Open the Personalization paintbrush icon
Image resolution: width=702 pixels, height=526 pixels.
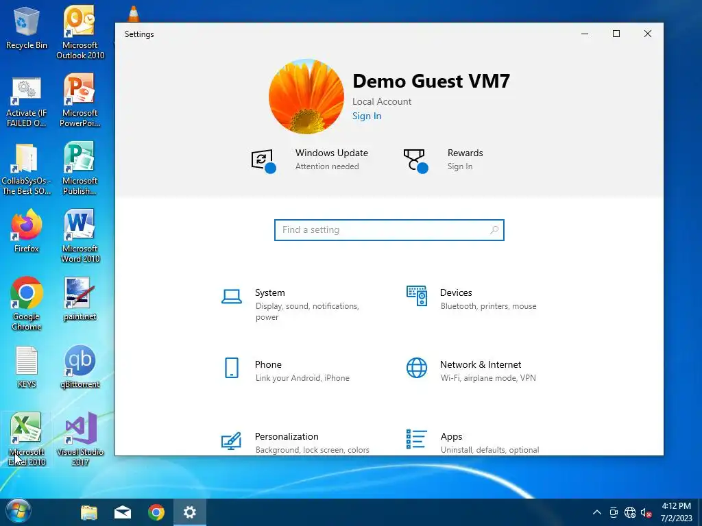click(232, 440)
